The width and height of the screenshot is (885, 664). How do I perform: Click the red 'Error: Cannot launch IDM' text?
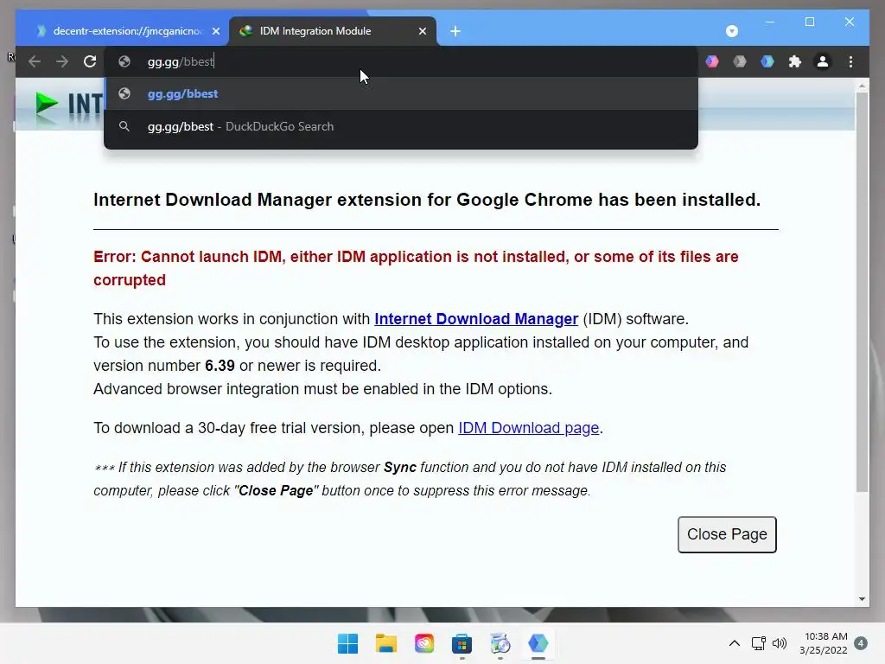click(x=416, y=268)
